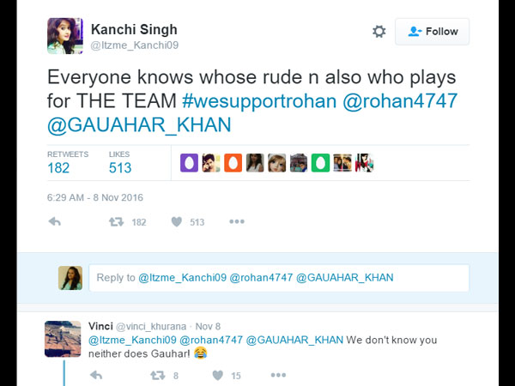The height and width of the screenshot is (386, 515).
Task: Follow Kanchi Singh
Action: [433, 32]
